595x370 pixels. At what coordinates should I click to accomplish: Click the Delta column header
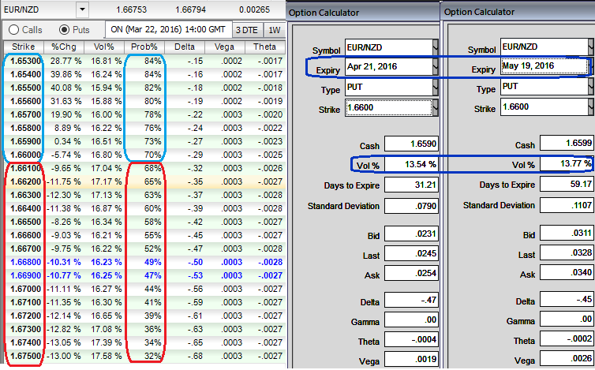click(x=183, y=47)
